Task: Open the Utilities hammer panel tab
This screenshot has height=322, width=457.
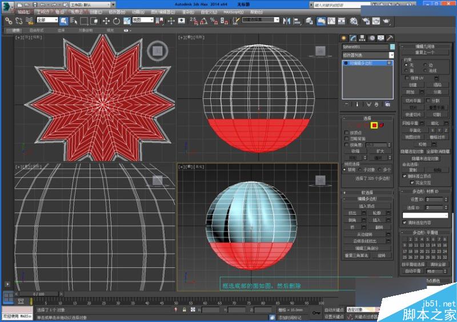Action: [390, 38]
